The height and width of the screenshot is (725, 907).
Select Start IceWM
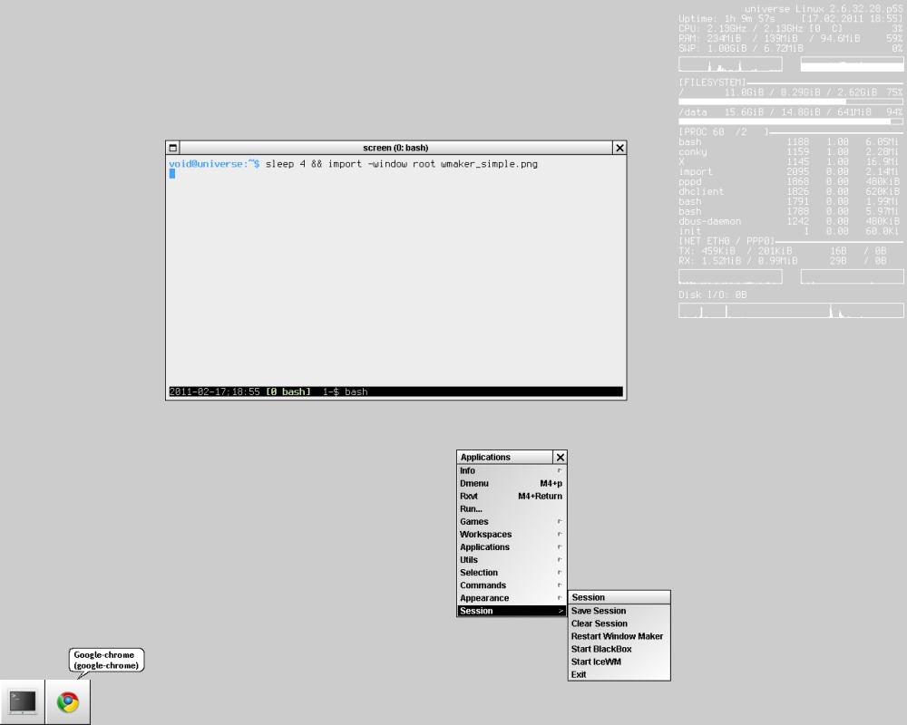pyautogui.click(x=619, y=662)
